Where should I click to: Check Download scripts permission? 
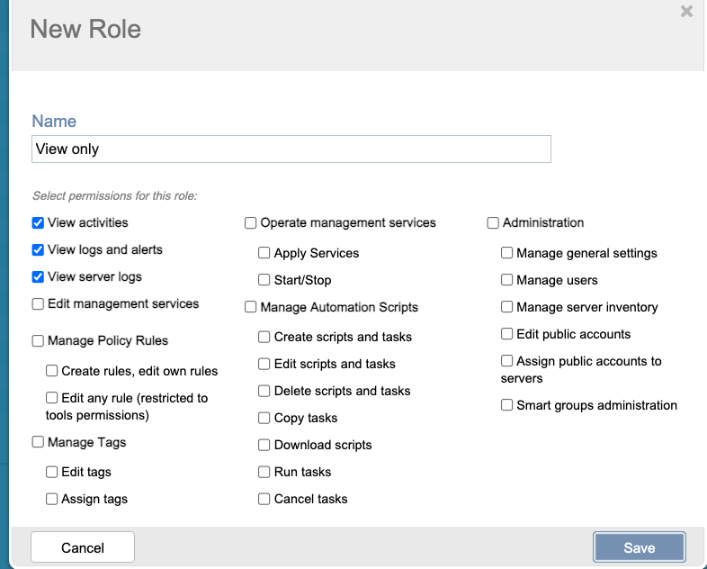click(264, 445)
